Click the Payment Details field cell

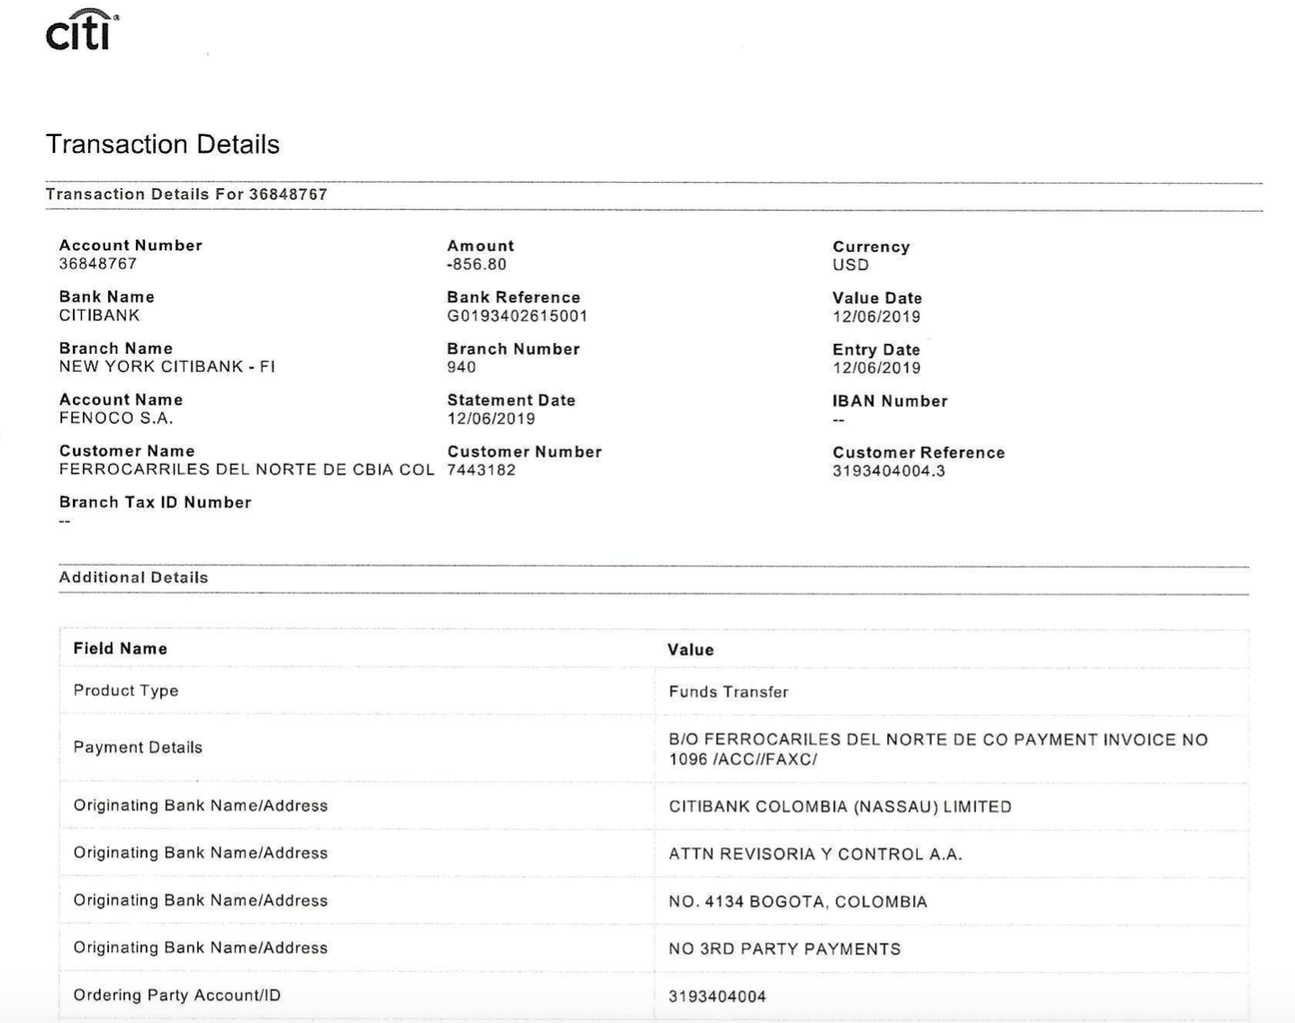[358, 748]
